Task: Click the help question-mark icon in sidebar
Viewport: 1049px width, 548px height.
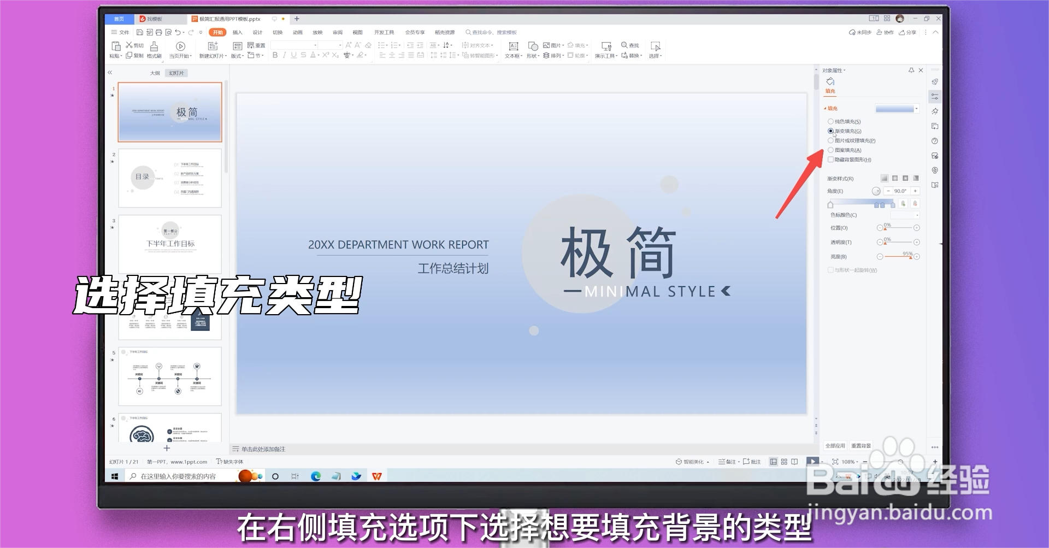Action: point(935,141)
